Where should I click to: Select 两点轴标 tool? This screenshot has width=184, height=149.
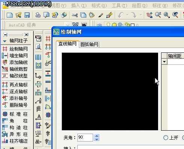(x=15, y=85)
